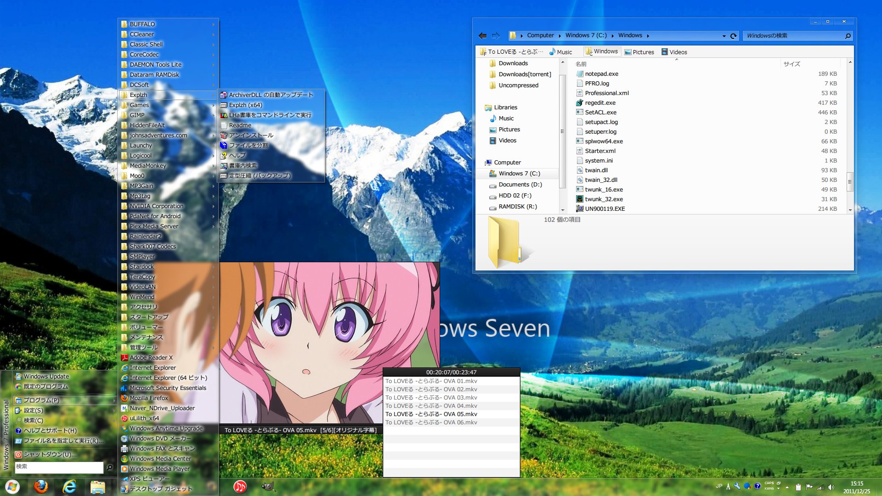The width and height of the screenshot is (882, 496).
Task: Click the volume speaker tray icon
Action: [831, 487]
